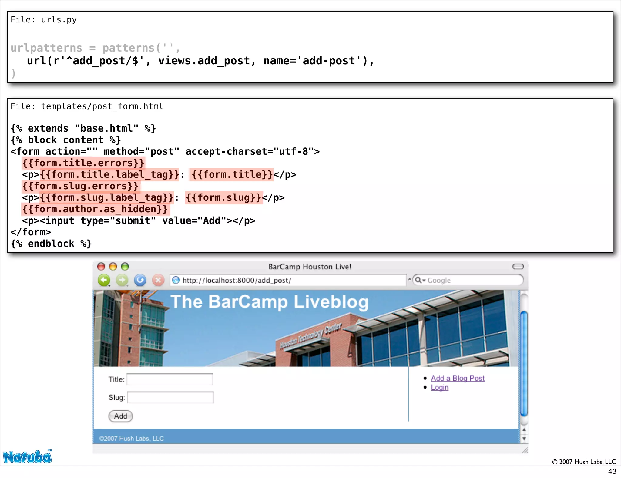Stop loading with the red X icon
Image resolution: width=621 pixels, height=478 pixels.
(x=158, y=280)
